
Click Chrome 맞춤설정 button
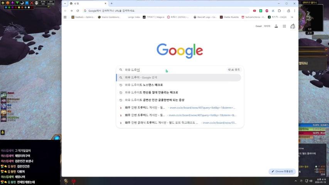(282, 172)
